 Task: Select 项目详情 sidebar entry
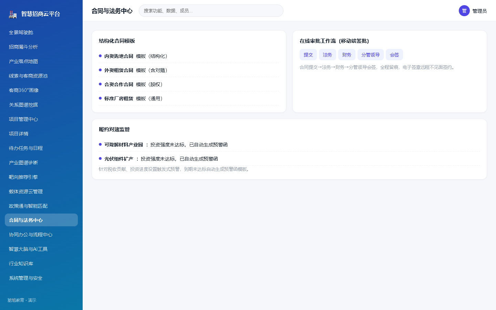pyautogui.click(x=41, y=134)
